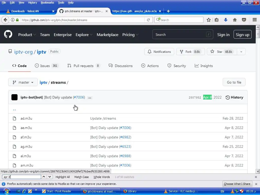Click the Choose What I Share button

coord(237,184)
